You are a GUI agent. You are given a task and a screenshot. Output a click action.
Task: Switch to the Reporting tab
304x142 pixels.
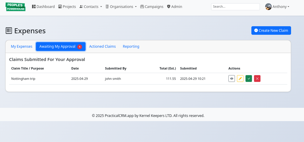[131, 47]
